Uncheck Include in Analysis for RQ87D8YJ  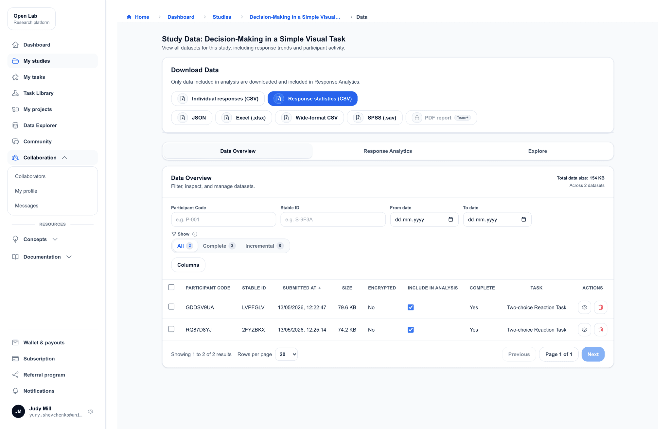pos(411,330)
